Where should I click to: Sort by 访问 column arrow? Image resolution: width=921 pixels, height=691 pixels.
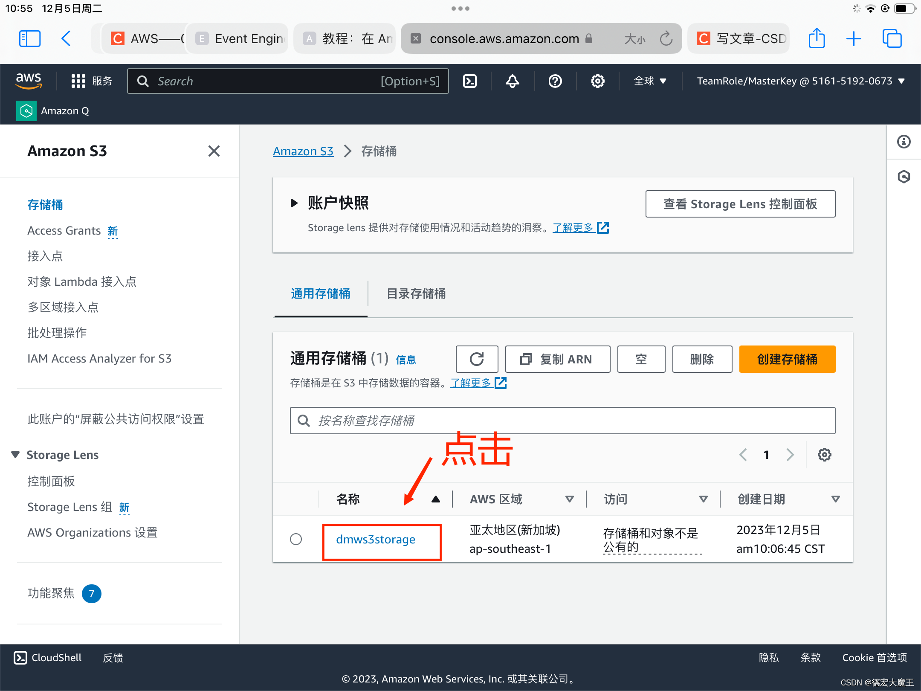click(704, 499)
